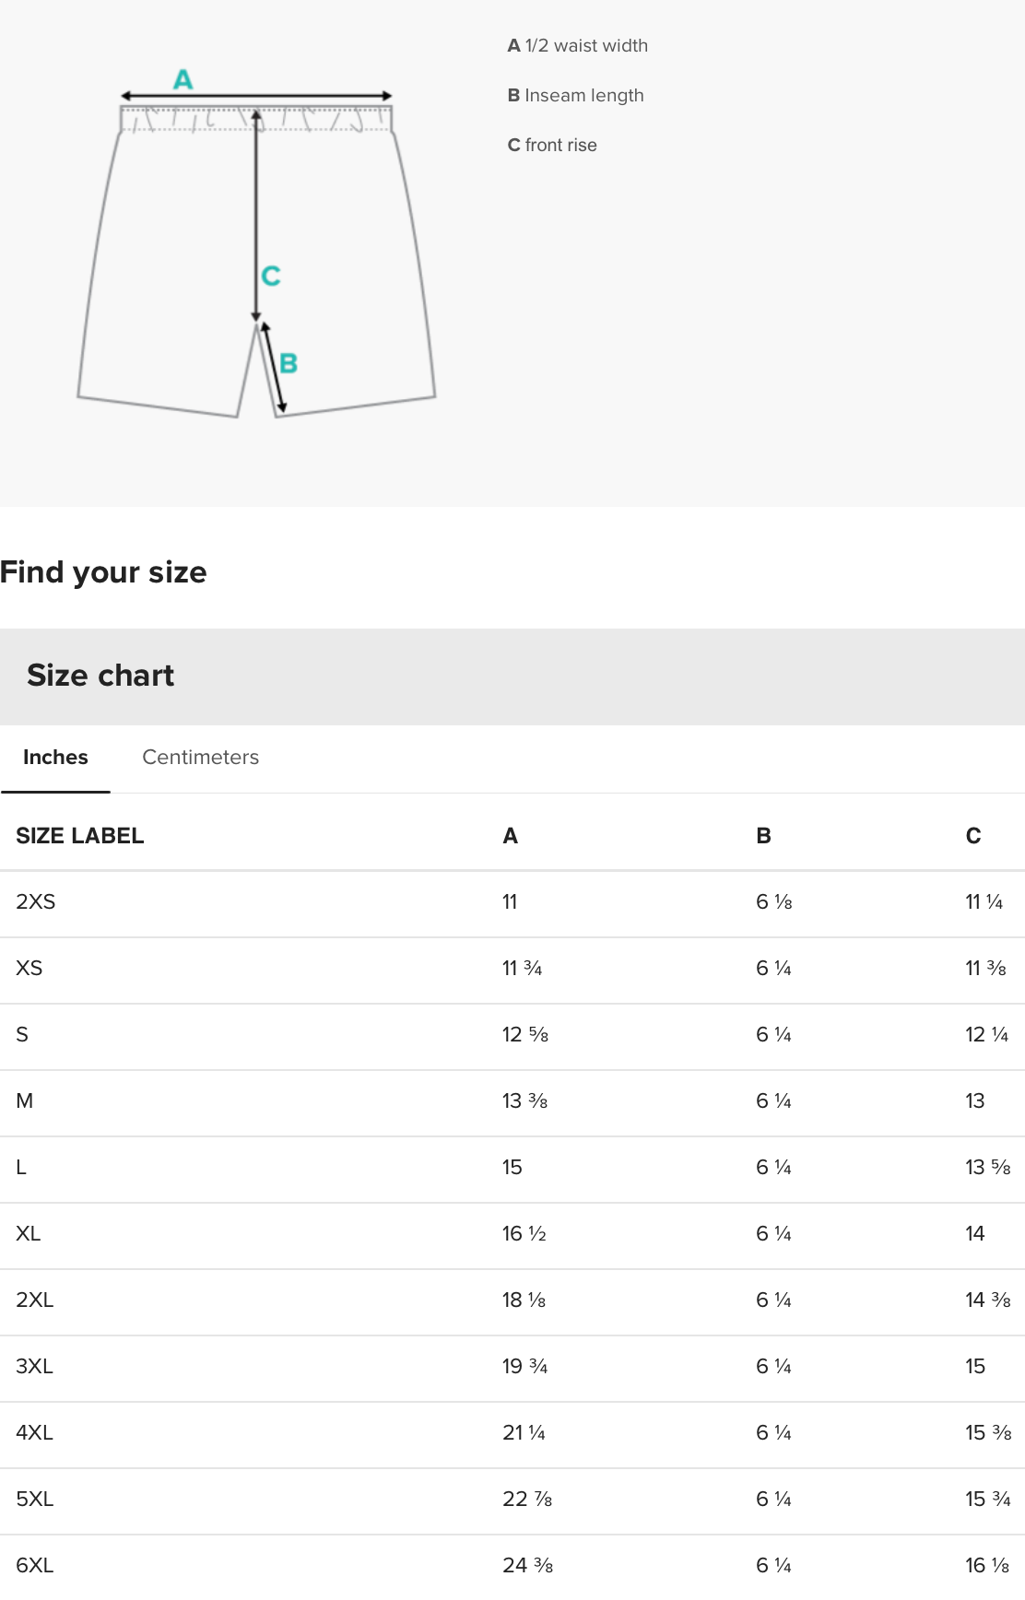The height and width of the screenshot is (1600, 1025).
Task: Select the 2XS size row label
Action: [x=36, y=902]
